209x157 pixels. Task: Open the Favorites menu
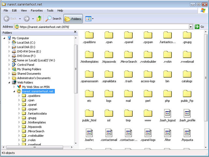[37, 10]
